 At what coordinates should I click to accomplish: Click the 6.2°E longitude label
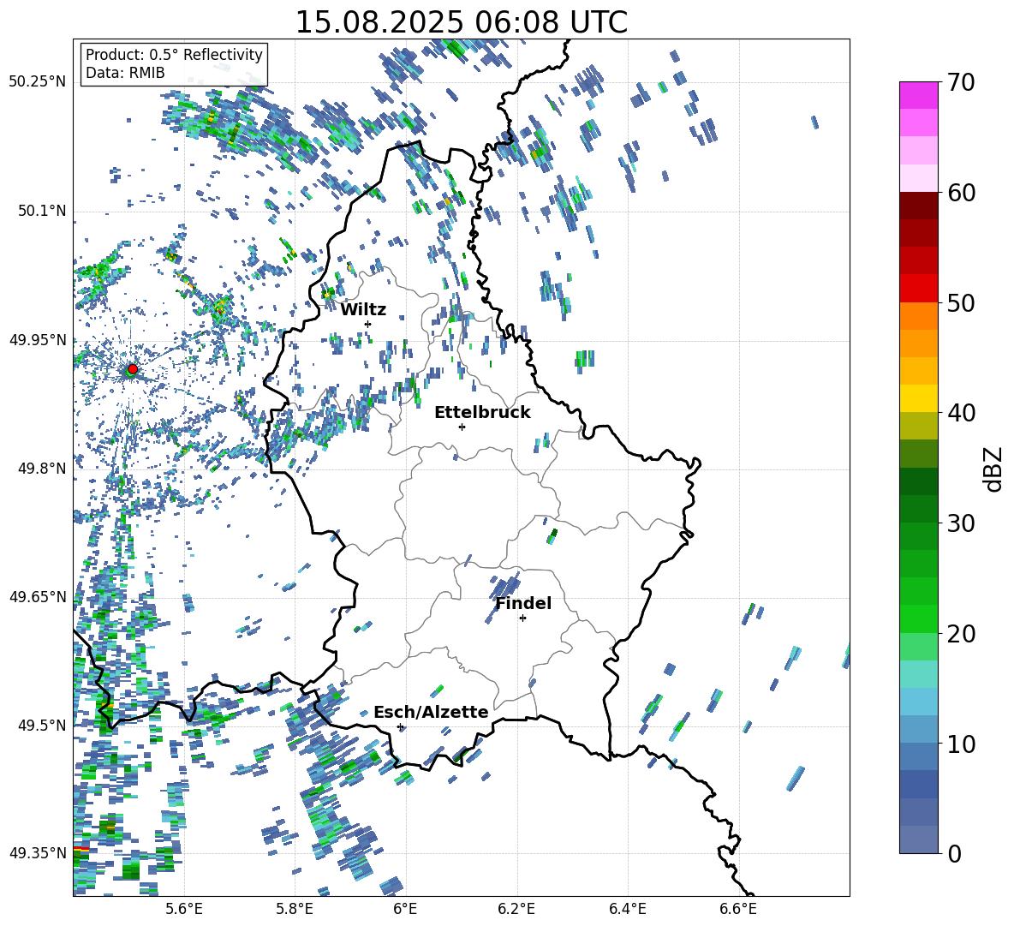[x=516, y=911]
